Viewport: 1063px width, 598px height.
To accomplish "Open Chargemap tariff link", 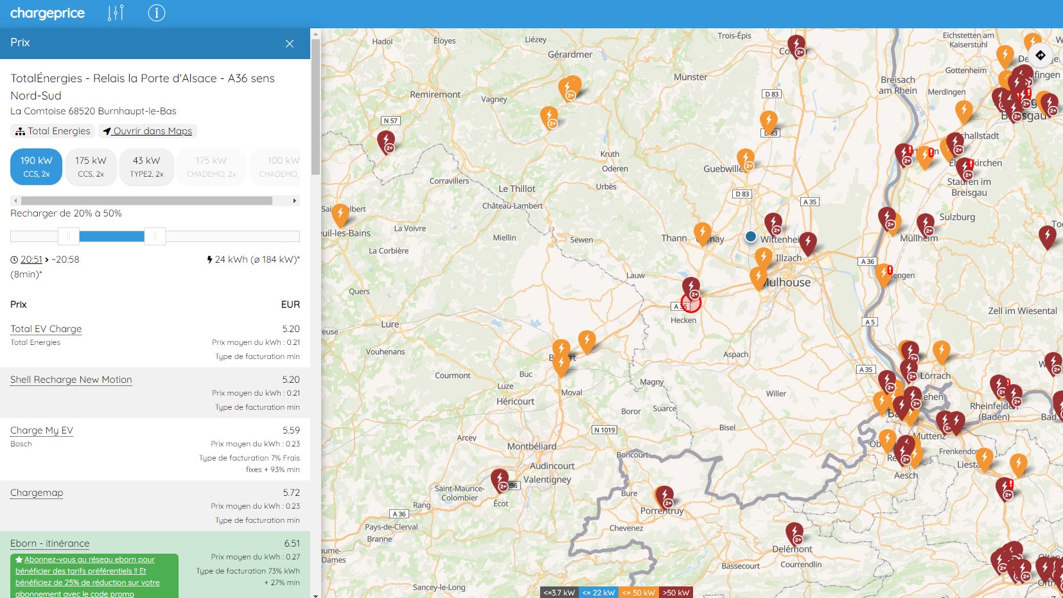I will [37, 493].
